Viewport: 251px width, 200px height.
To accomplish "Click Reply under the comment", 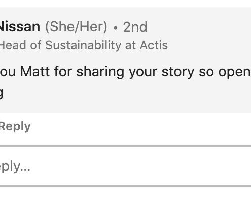I will [x=15, y=126].
